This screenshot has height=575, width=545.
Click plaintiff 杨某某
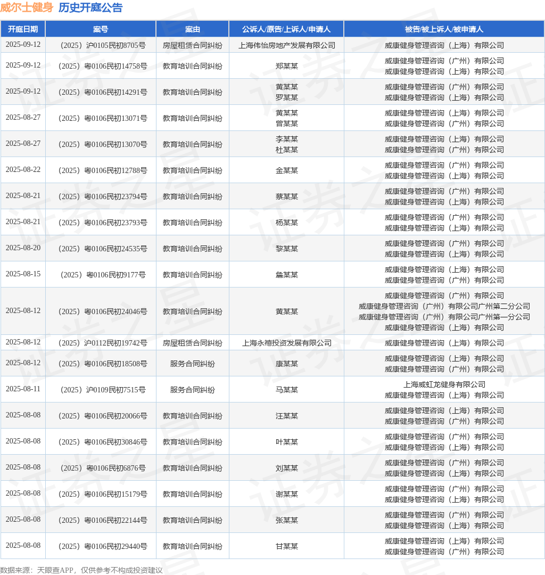287,222
